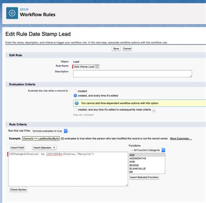Click the info icon in the yellow notice
206x203 pixels.
click(x=76, y=103)
